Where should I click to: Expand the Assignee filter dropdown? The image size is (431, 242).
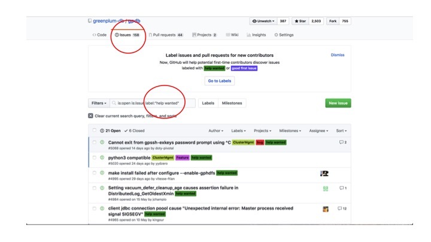[x=318, y=131]
